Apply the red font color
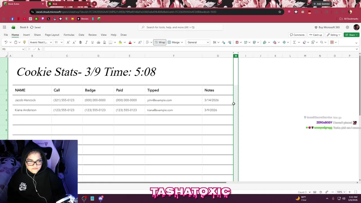 point(130,42)
